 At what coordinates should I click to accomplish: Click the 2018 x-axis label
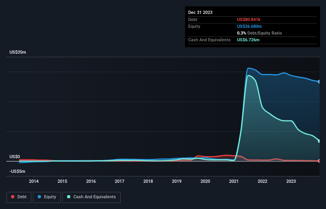(148, 181)
